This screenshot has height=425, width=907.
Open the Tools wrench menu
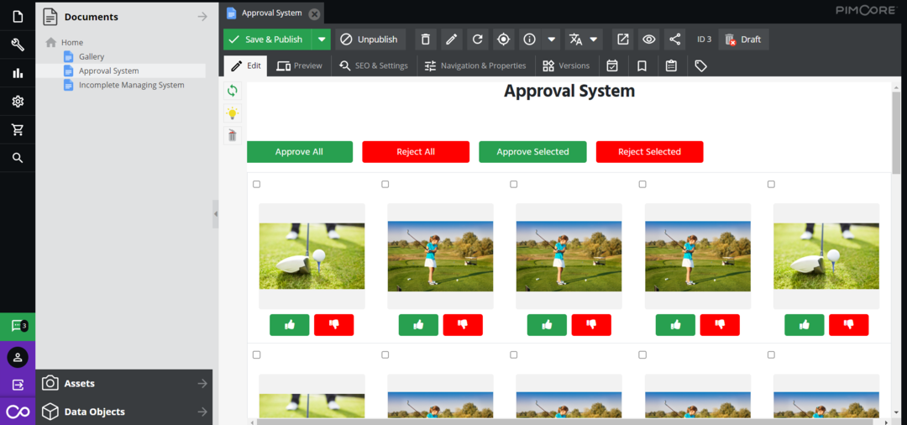click(18, 45)
